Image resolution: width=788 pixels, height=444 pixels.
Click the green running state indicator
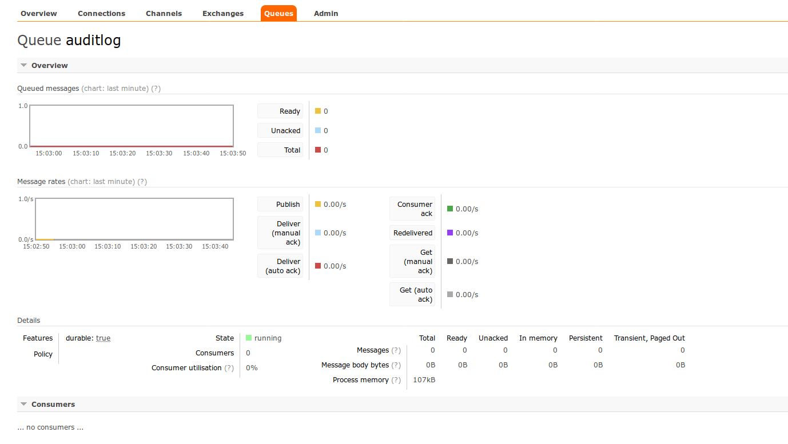[x=249, y=338]
